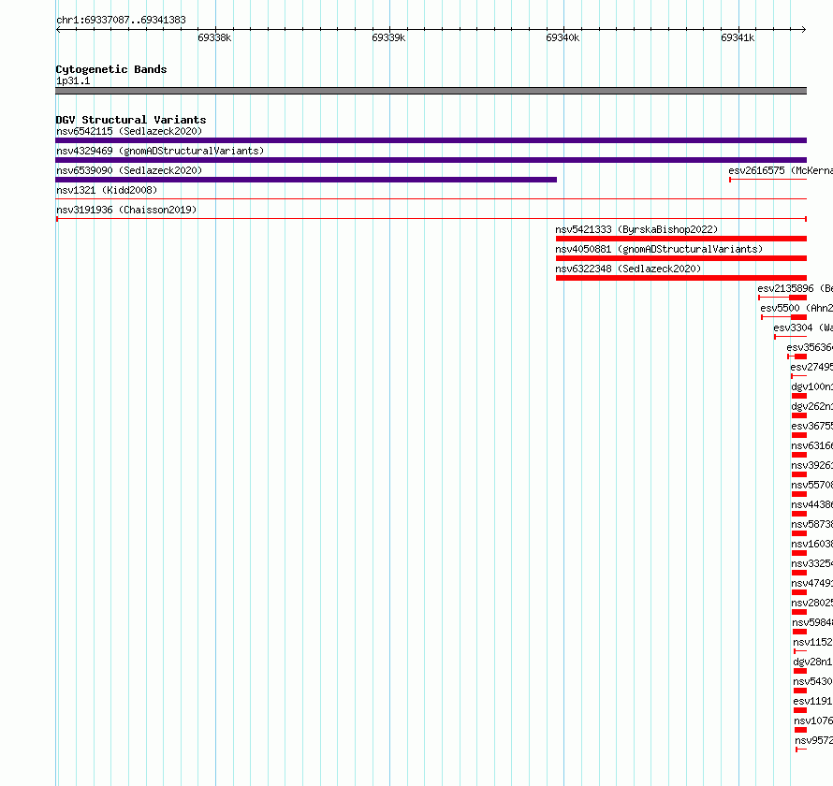
Task: Click the label beginning nsv47491
Action: point(811,583)
